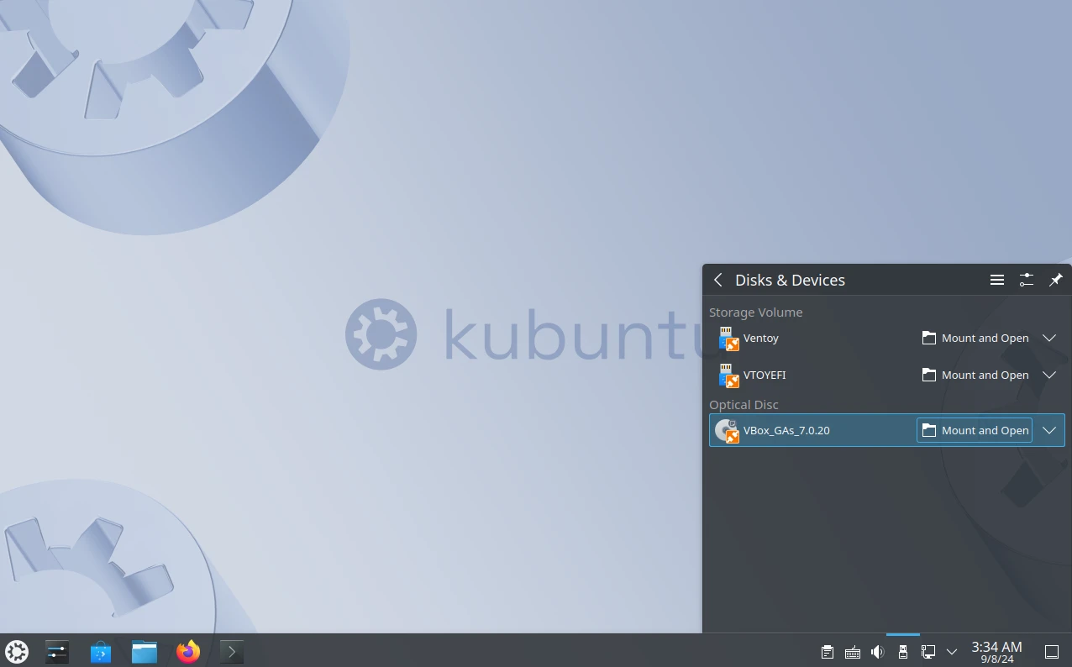Image resolution: width=1072 pixels, height=667 pixels.
Task: Select the Ventoy device name
Action: tap(761, 339)
